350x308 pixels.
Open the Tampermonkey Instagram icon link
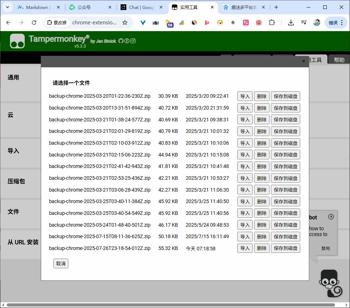click(x=133, y=41)
